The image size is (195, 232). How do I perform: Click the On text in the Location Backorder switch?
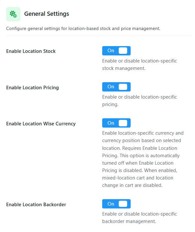tap(111, 204)
